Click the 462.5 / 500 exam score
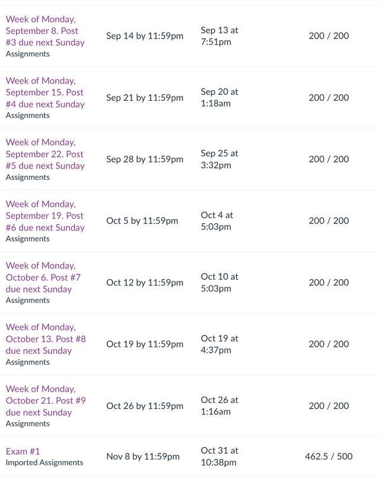 click(x=329, y=456)
